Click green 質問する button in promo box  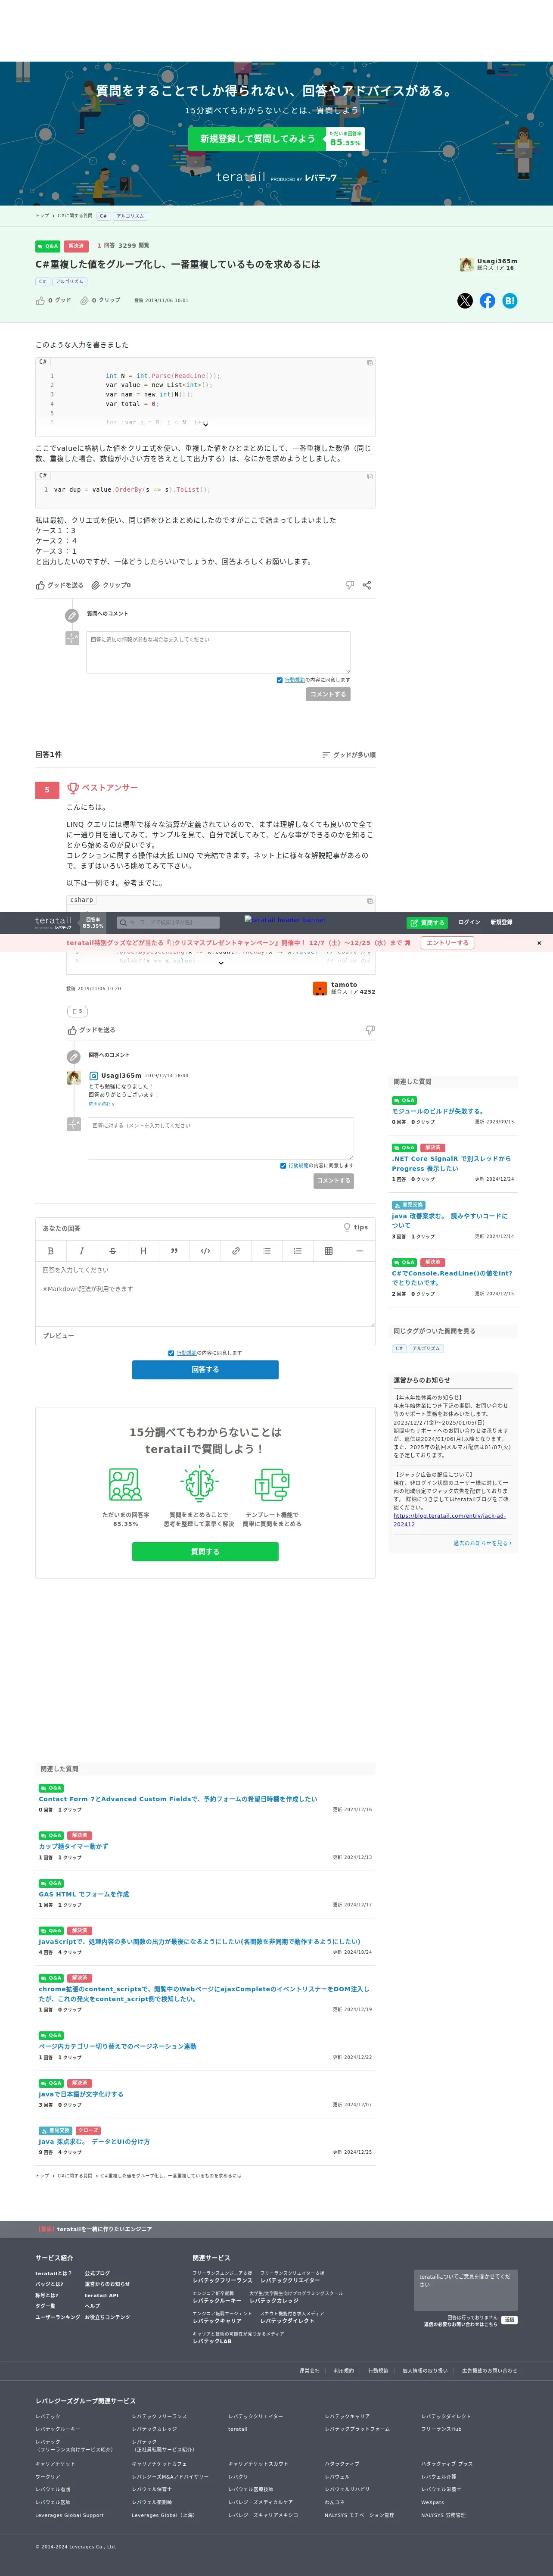tap(205, 1552)
